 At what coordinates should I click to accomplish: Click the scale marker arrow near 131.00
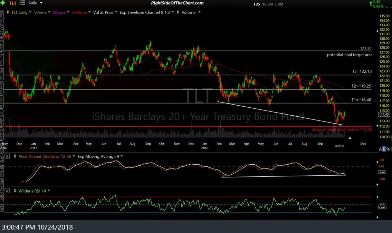377,31
